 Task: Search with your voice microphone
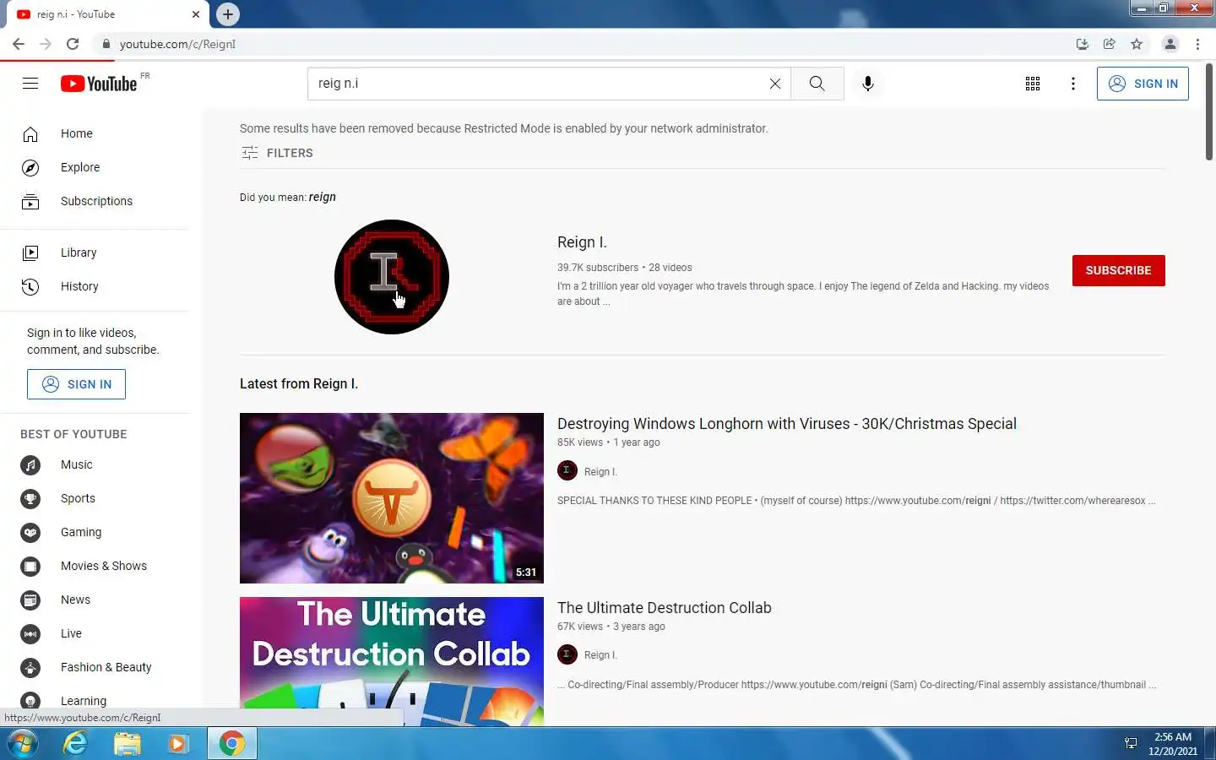point(867,84)
